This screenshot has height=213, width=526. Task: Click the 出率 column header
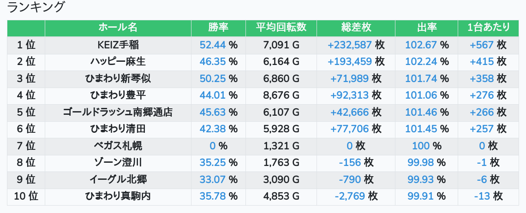click(x=426, y=28)
